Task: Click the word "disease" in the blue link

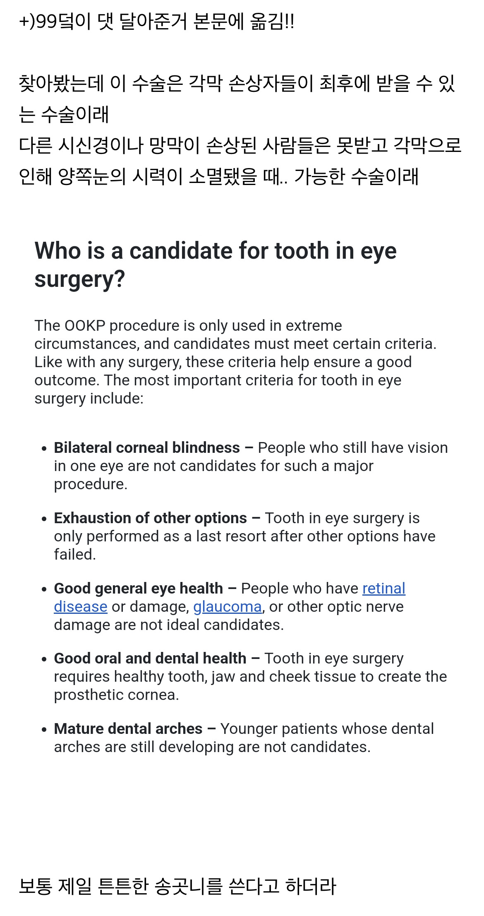Action: [x=81, y=607]
